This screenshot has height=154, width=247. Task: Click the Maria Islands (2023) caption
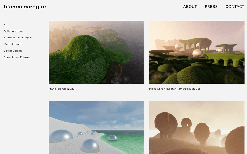(62, 89)
